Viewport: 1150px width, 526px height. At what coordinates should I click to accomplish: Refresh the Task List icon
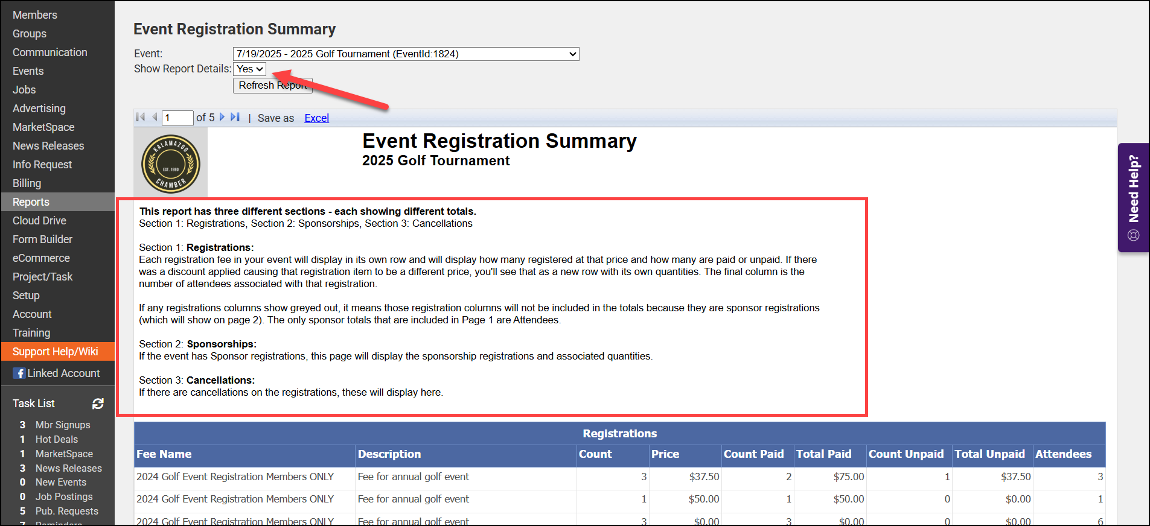coord(98,404)
